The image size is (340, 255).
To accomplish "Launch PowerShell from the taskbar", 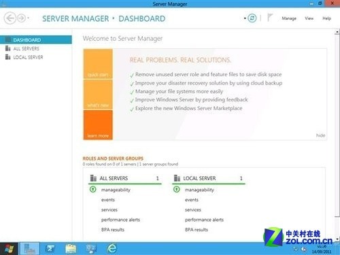I will pos(50,249).
